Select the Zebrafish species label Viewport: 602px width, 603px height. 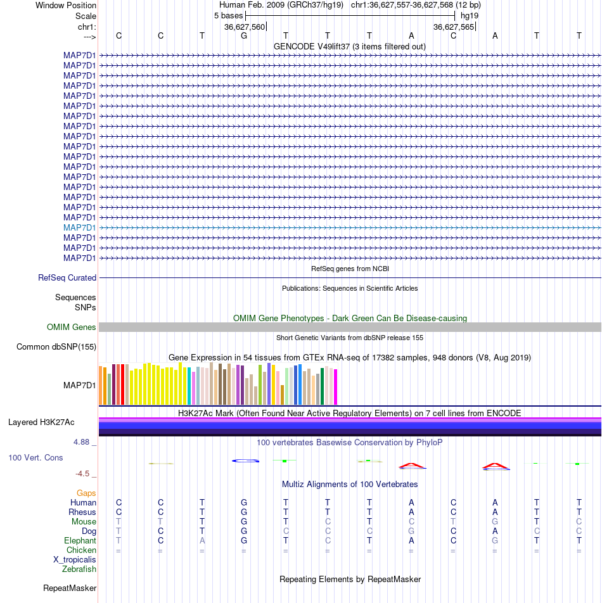79,569
